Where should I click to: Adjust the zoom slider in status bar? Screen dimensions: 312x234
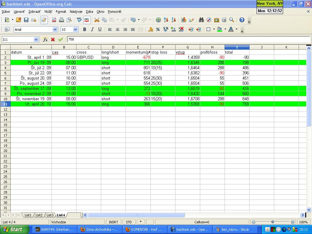pyautogui.click(x=272, y=222)
